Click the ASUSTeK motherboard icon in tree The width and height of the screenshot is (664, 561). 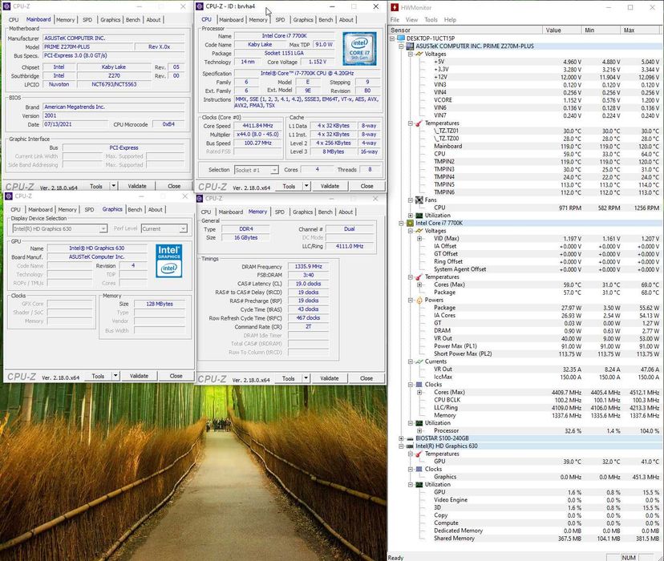pos(410,46)
